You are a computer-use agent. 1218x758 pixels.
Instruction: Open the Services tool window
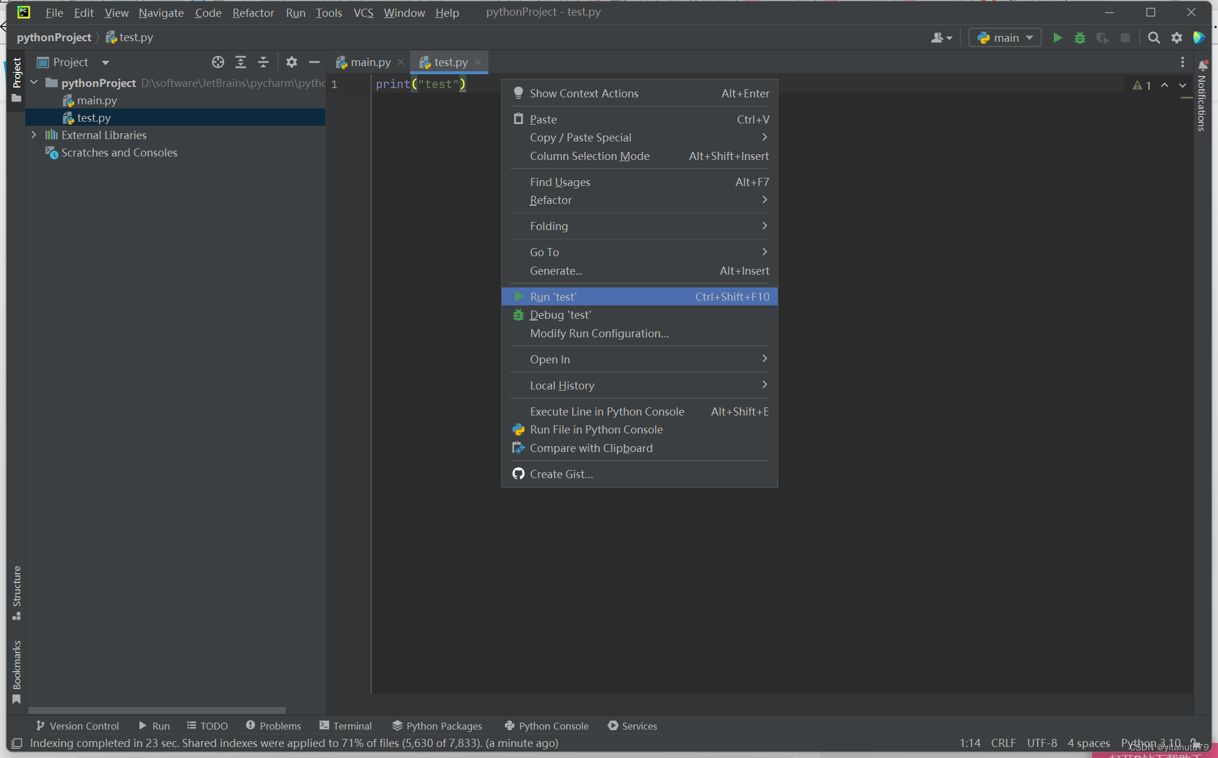click(632, 726)
